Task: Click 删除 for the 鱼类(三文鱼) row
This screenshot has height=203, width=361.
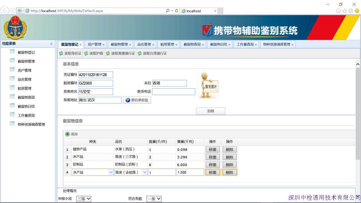Action: 230,157
